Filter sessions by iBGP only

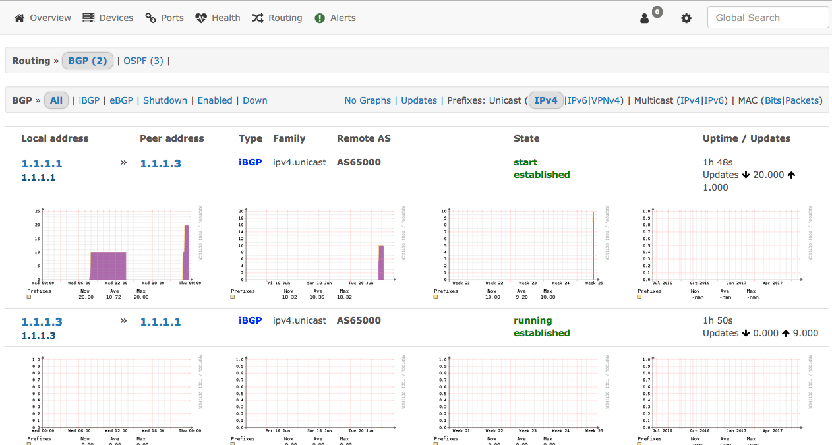tap(89, 100)
